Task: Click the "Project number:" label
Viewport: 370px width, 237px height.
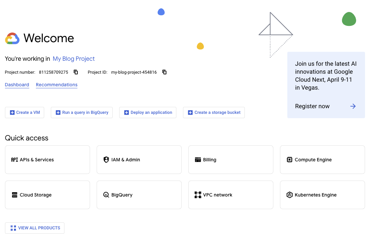Action: coord(20,72)
